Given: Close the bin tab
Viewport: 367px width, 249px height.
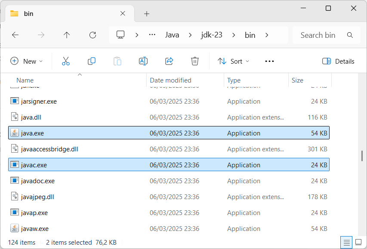Looking at the screenshot, I should coord(123,14).
